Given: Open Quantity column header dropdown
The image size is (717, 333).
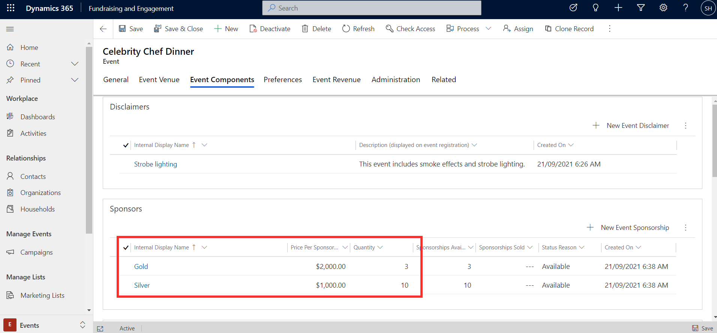Looking at the screenshot, I should (x=380, y=247).
